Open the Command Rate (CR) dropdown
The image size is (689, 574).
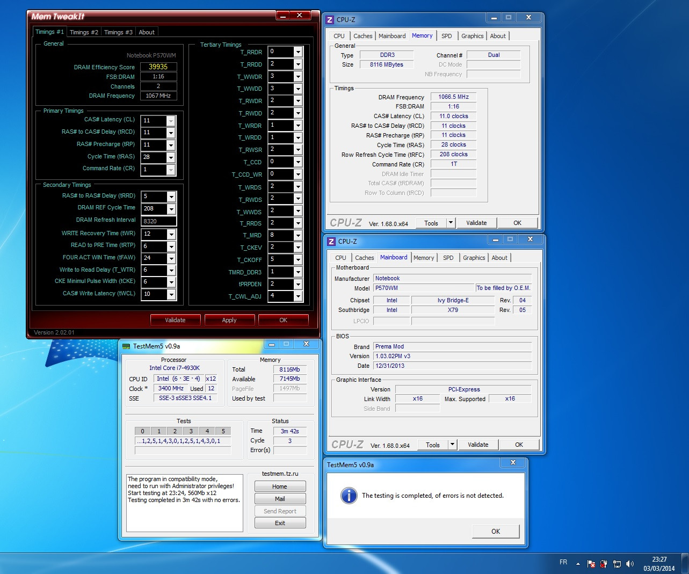pos(171,170)
